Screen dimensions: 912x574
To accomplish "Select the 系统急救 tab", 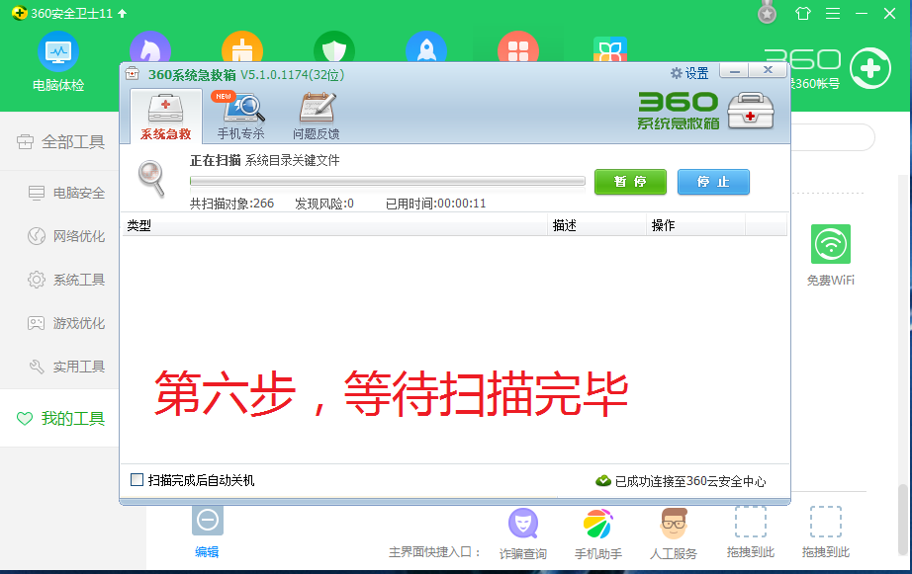I will 165,117.
